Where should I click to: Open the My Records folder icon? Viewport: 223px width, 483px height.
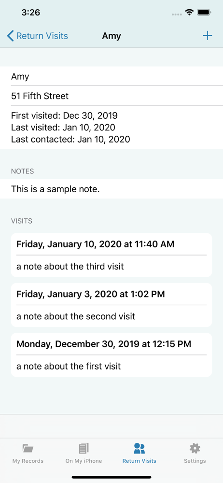pyautogui.click(x=28, y=449)
